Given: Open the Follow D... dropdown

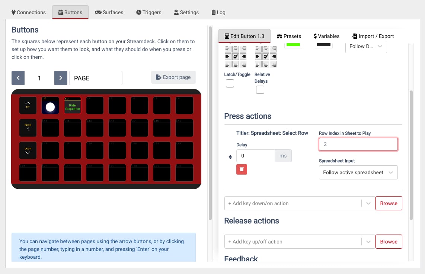Looking at the screenshot, I should 366,47.
